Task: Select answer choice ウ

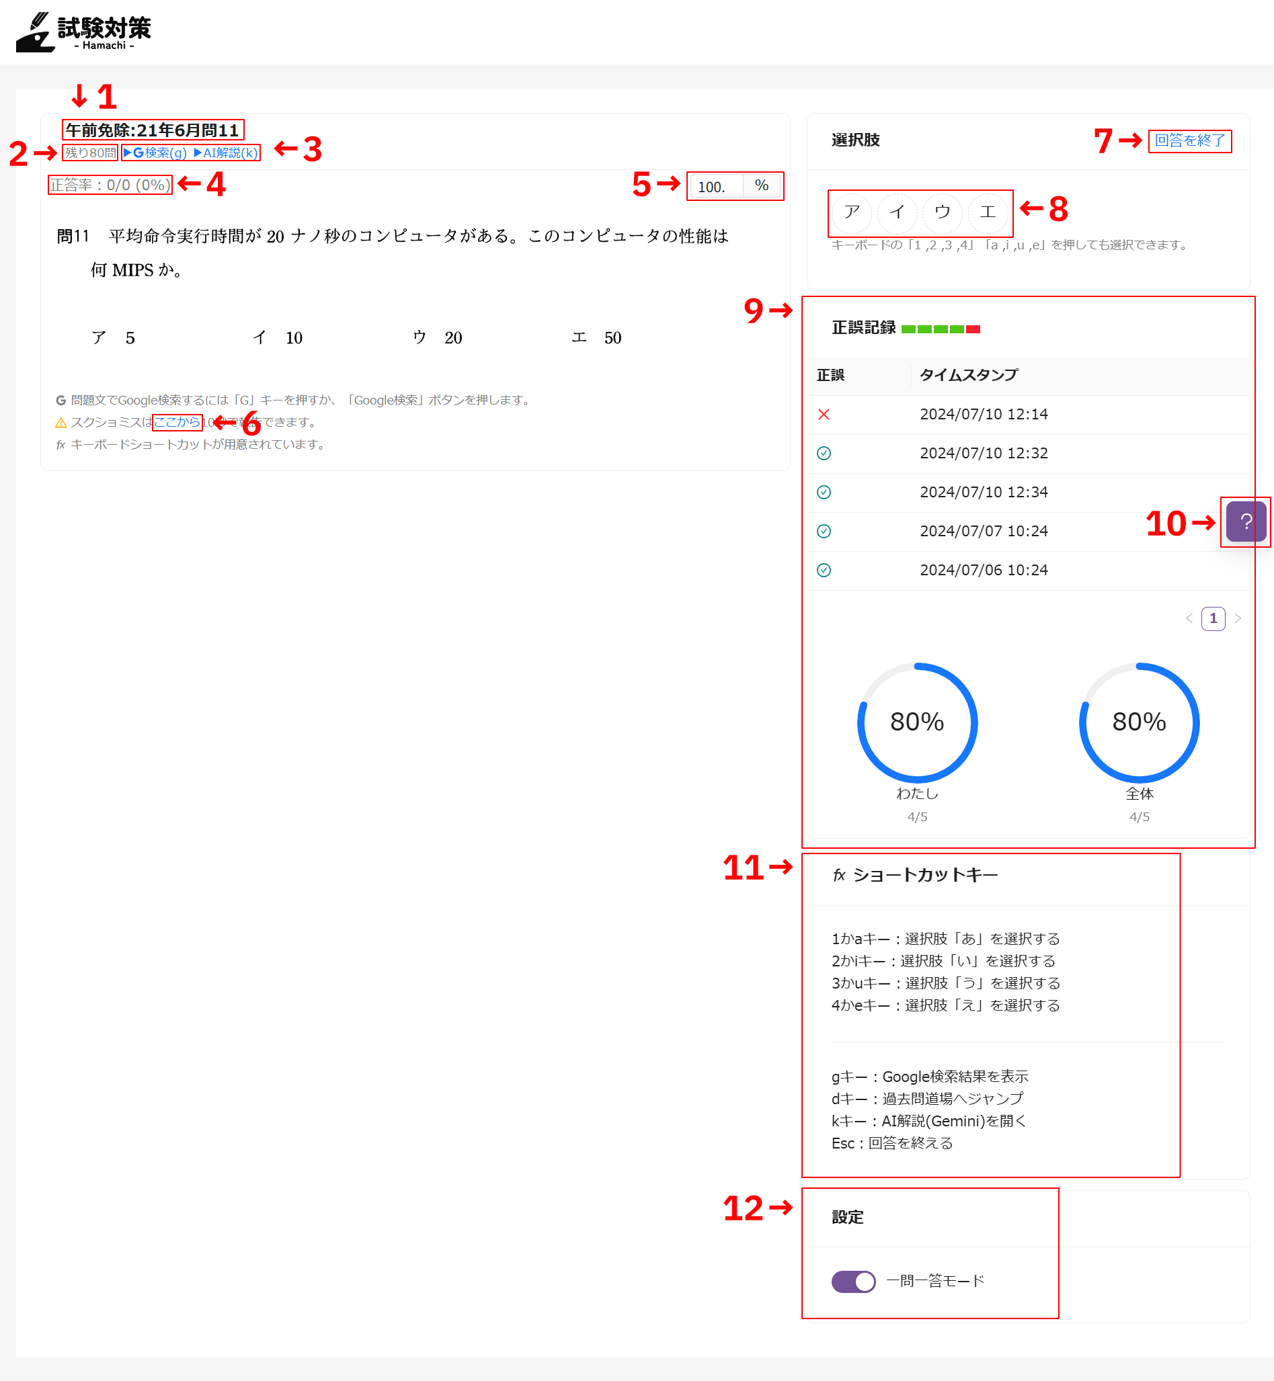Action: [942, 212]
